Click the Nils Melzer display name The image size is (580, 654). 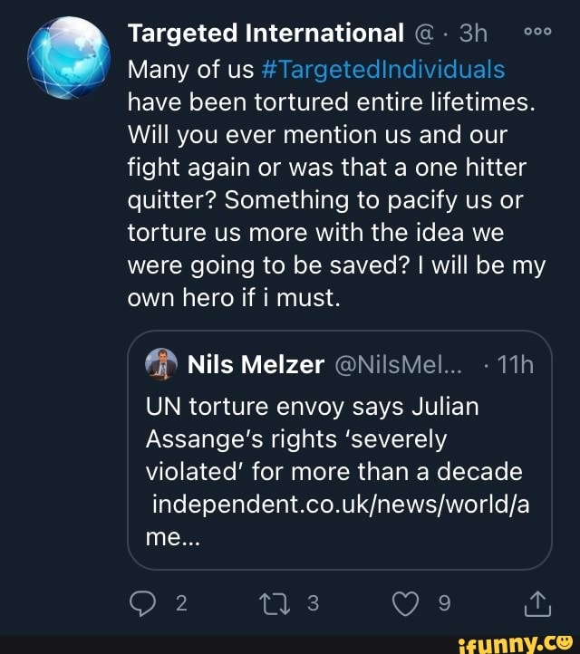[255, 364]
